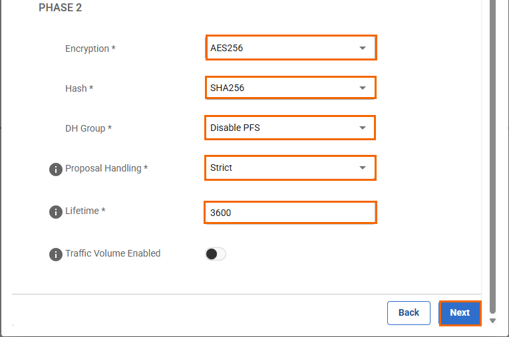
Task: Click the Hash field label
Action: tap(79, 88)
